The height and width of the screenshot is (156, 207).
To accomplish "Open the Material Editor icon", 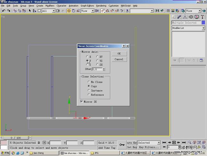I will [177, 11].
